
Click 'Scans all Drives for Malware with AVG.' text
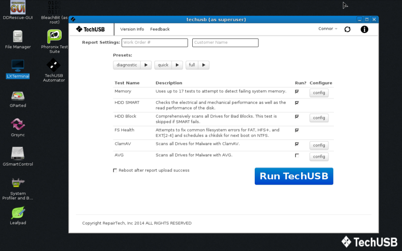point(194,155)
